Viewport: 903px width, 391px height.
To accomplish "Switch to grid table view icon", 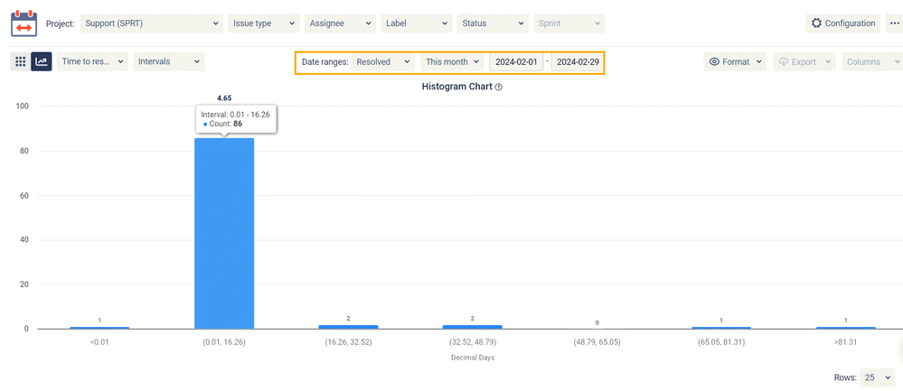I will pos(20,61).
